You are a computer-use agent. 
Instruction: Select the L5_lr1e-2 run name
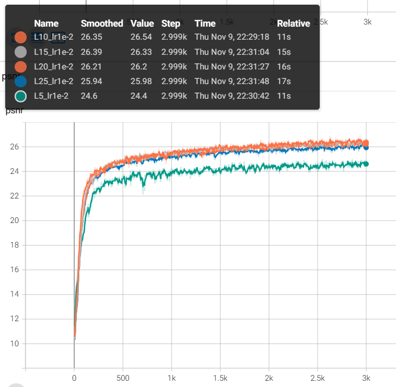pyautogui.click(x=51, y=96)
